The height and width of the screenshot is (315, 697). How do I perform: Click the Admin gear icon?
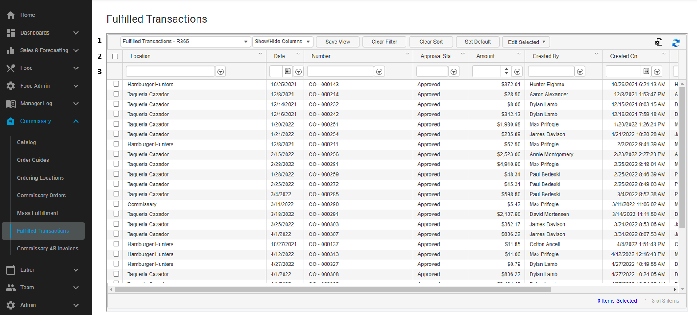(11, 305)
